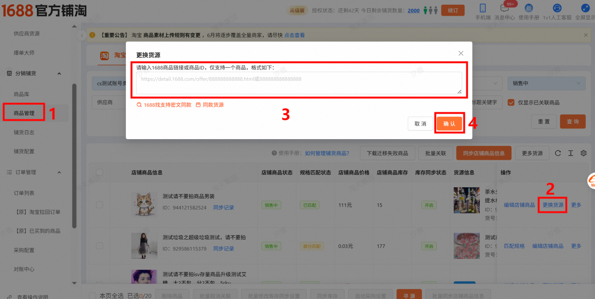Open the user manual icon 使用手册
The width and height of the screenshot is (595, 299).
(529, 8)
